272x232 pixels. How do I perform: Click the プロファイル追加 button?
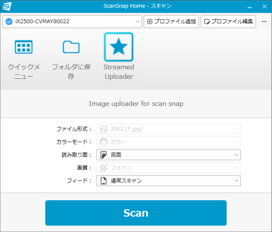pos(171,22)
